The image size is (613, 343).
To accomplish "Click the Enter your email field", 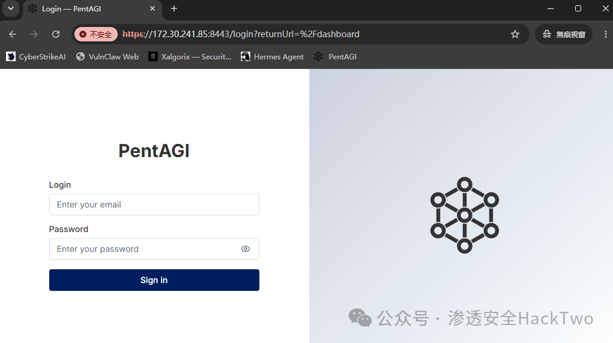I will click(x=154, y=204).
